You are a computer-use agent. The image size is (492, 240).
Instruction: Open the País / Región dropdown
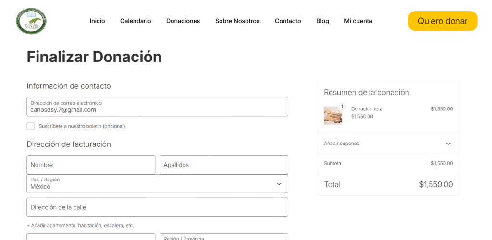157,184
